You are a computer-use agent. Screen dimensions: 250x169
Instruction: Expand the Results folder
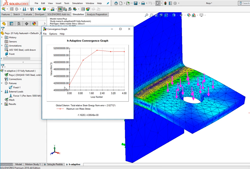tap(2, 104)
